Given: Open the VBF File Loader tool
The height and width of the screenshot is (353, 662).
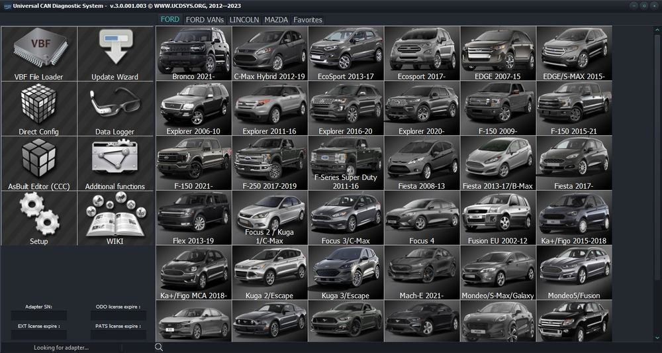Looking at the screenshot, I should click(39, 54).
